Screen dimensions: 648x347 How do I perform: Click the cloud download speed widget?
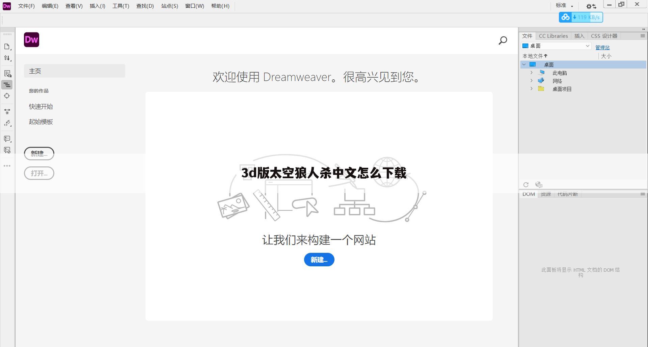tap(581, 17)
